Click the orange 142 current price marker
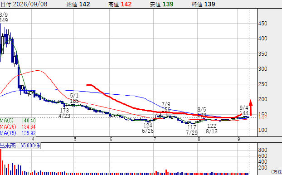282x175 pixels. tap(263, 117)
